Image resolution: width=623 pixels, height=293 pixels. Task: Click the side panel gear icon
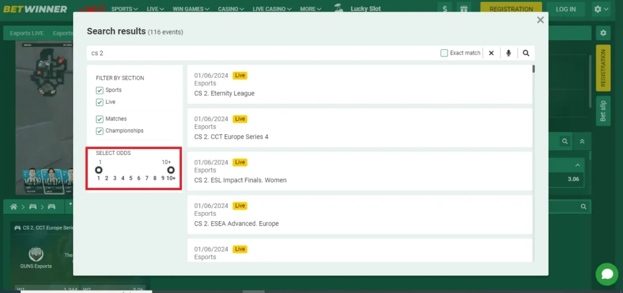click(603, 33)
